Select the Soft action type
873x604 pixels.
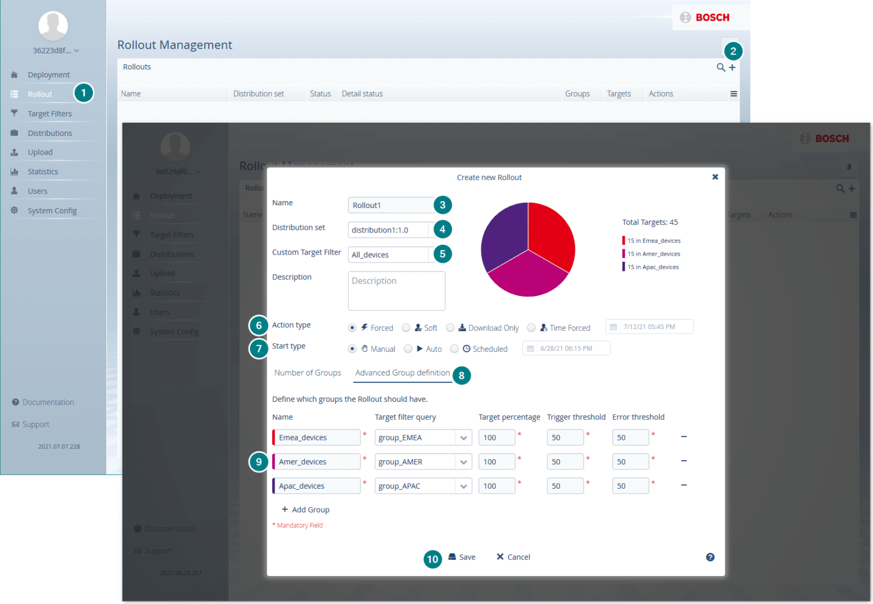click(x=406, y=327)
